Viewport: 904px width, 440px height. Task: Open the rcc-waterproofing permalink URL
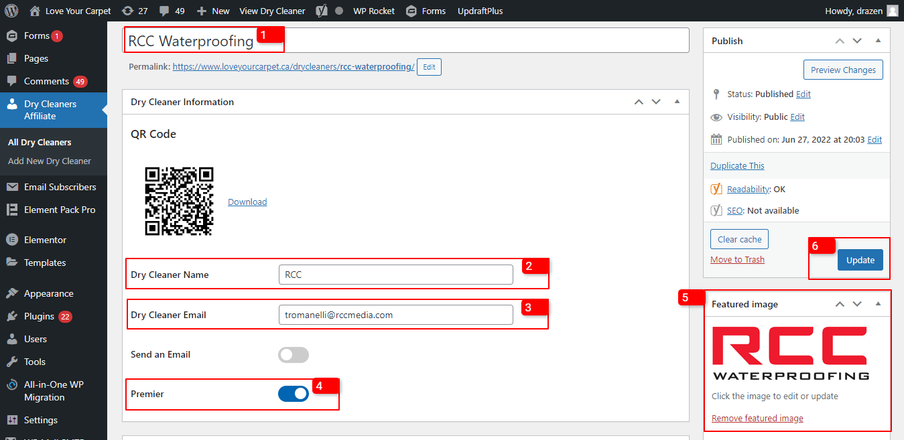point(294,67)
